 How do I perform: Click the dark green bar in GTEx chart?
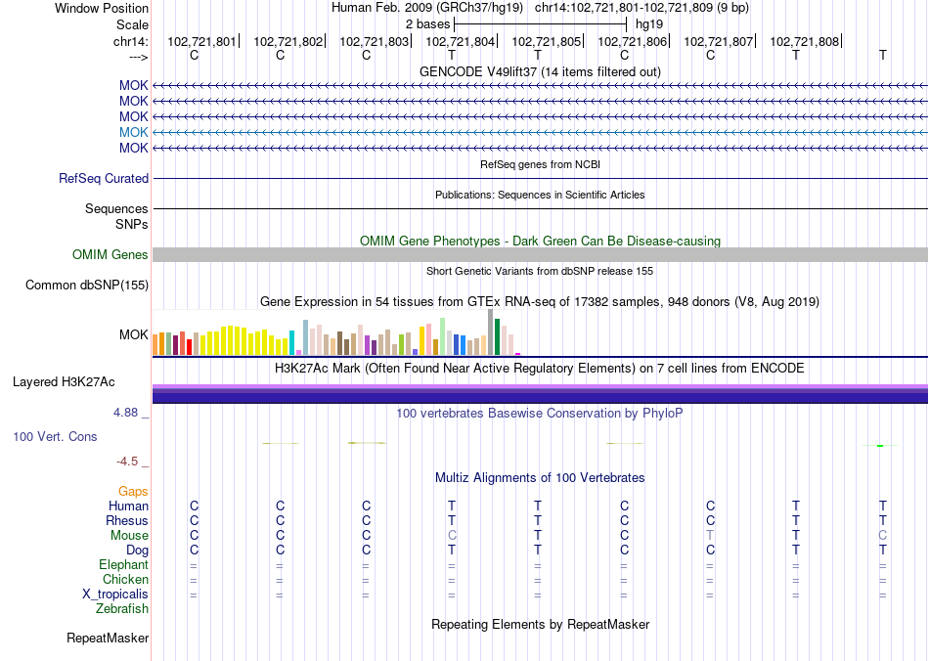tap(498, 337)
